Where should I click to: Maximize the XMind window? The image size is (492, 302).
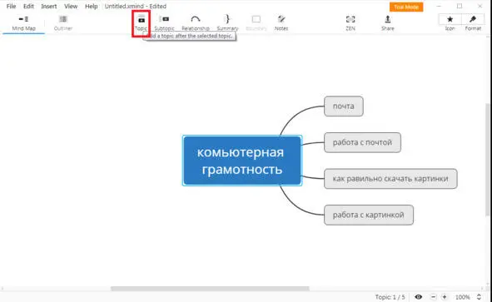(460, 7)
